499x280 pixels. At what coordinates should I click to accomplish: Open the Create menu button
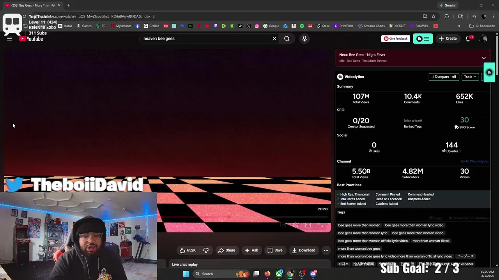point(448,38)
